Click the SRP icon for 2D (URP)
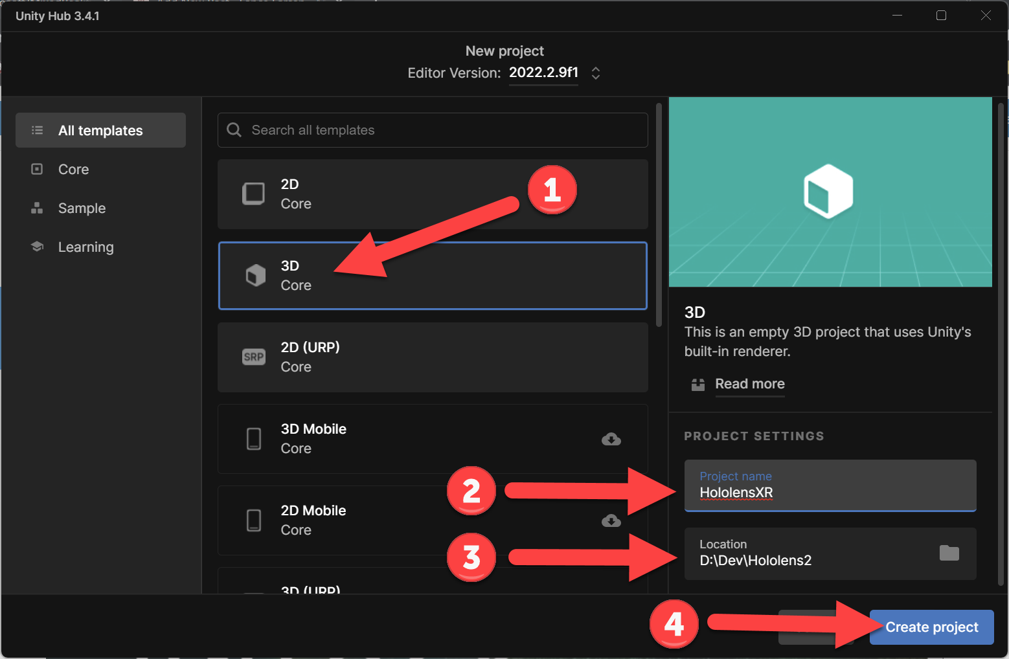This screenshot has height=659, width=1009. tap(254, 357)
